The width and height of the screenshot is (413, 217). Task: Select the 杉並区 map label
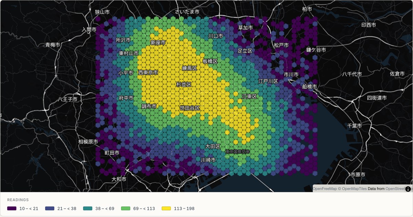coord(184,84)
